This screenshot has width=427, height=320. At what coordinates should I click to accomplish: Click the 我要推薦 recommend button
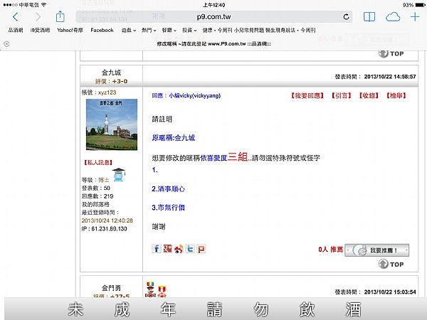[377, 250]
